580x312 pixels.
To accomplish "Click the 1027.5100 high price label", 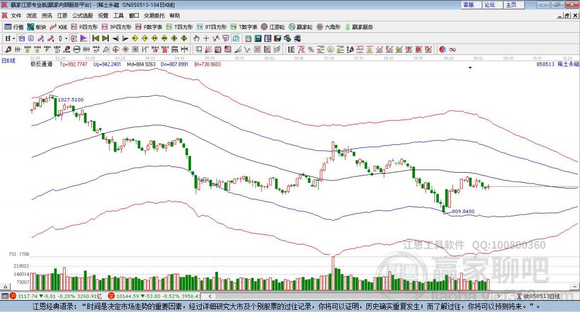I will click(71, 100).
